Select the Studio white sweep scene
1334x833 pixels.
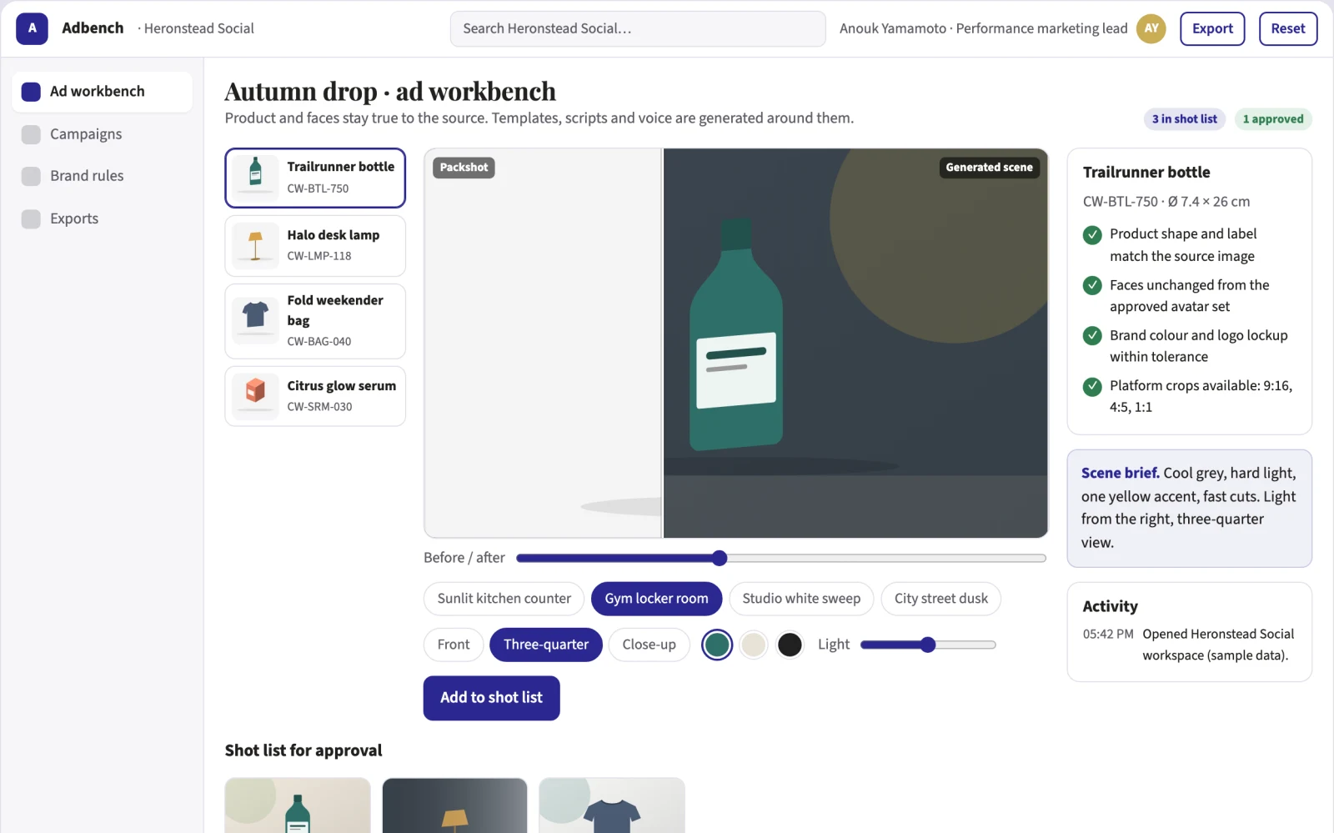point(801,599)
